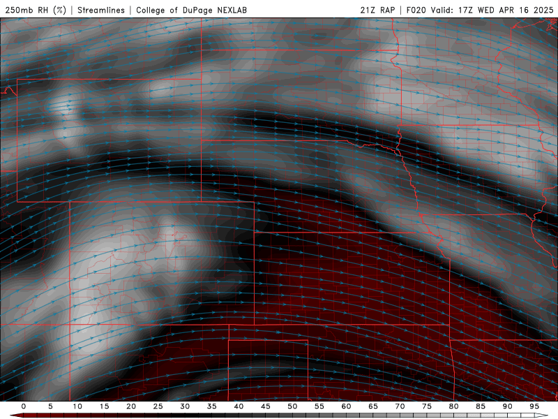Screen dimensions: 558x419
Task: Click colorbar label "15"
Action: pyautogui.click(x=104, y=406)
